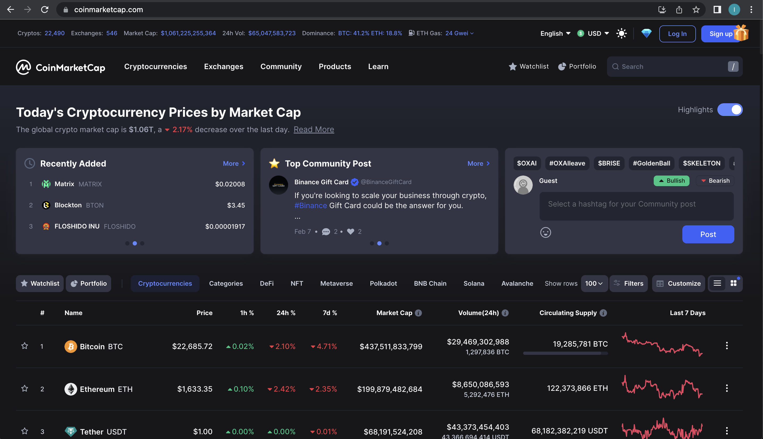The height and width of the screenshot is (439, 763).
Task: Open the English language dropdown
Action: click(555, 33)
